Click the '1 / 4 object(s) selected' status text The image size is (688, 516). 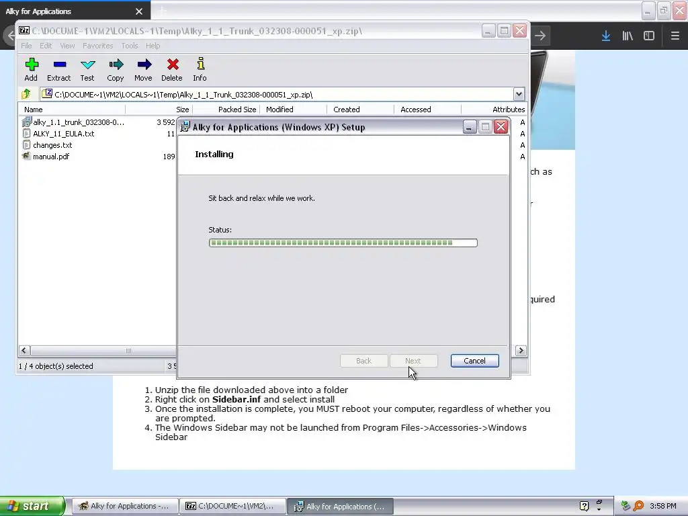click(x=56, y=366)
